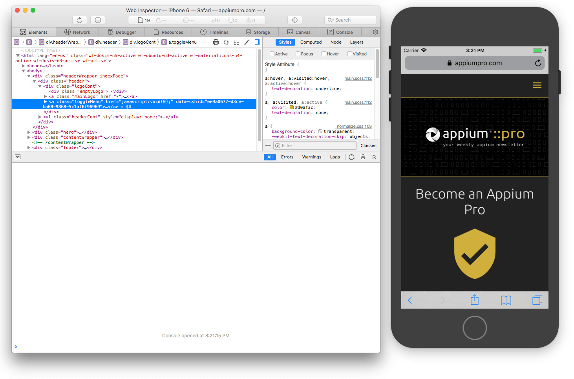Open bookmarks in iPhone Safari
The width and height of the screenshot is (574, 379).
pyautogui.click(x=506, y=300)
